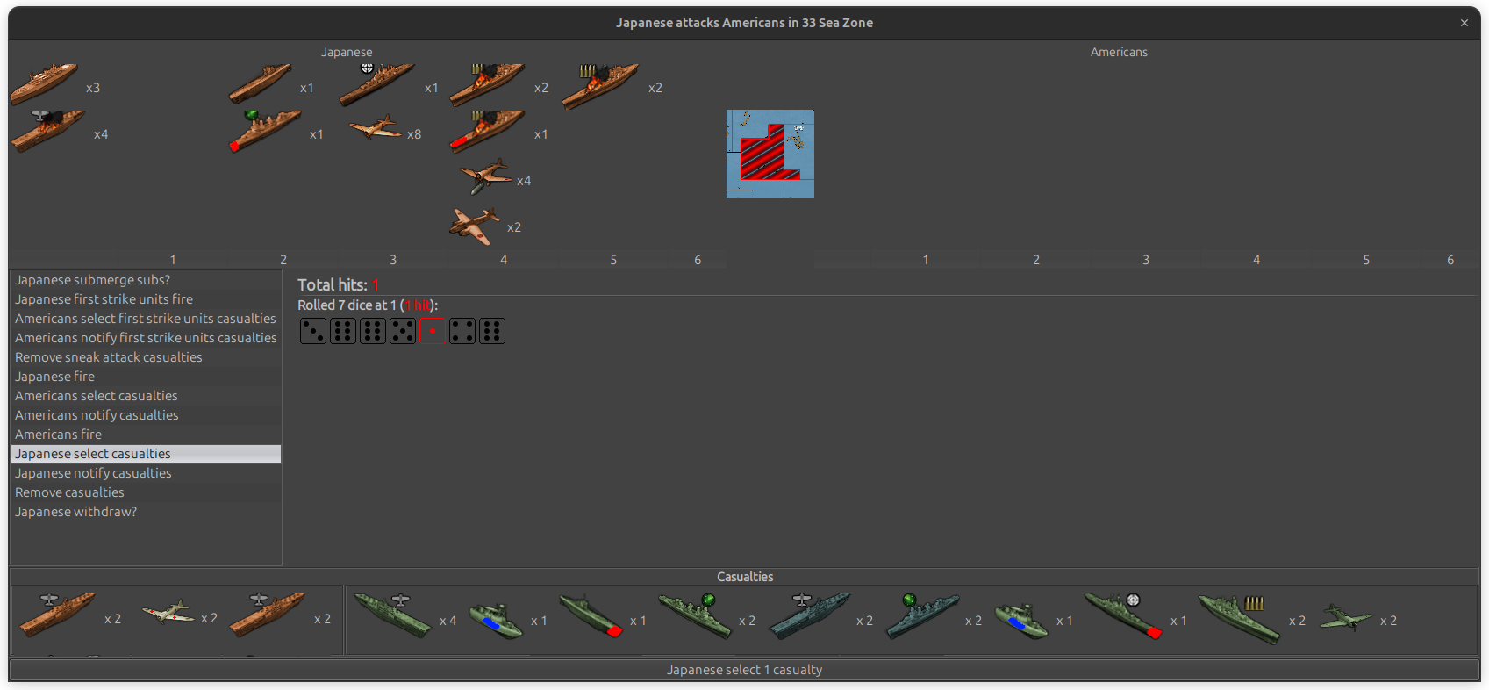
Task: Pick the burning Japanese carrier x4 unit
Action: [47, 132]
